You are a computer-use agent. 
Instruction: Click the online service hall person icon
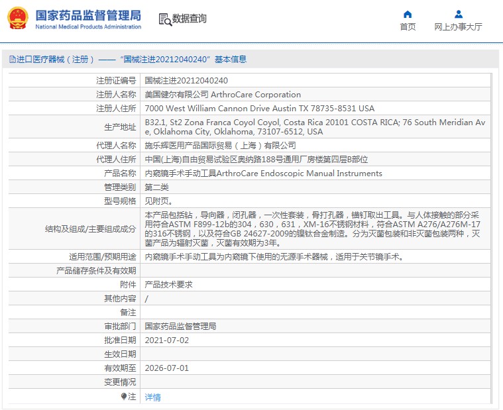(459, 15)
